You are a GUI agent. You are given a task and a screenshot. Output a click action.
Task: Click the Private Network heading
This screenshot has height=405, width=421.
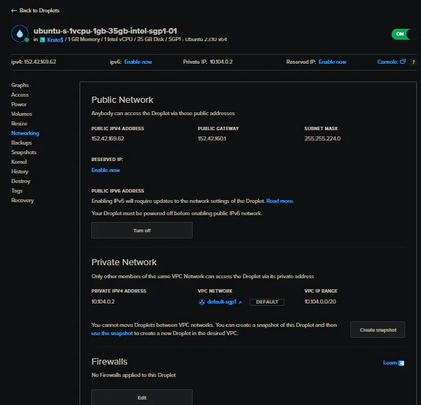point(124,262)
